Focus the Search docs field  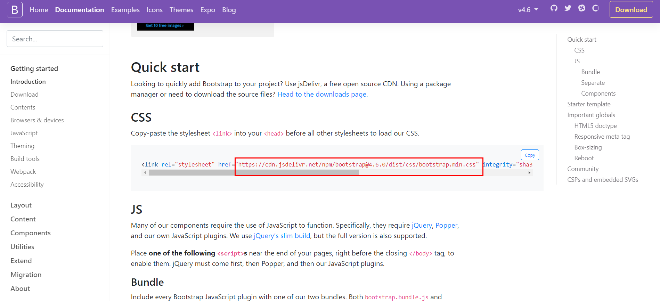tap(55, 39)
